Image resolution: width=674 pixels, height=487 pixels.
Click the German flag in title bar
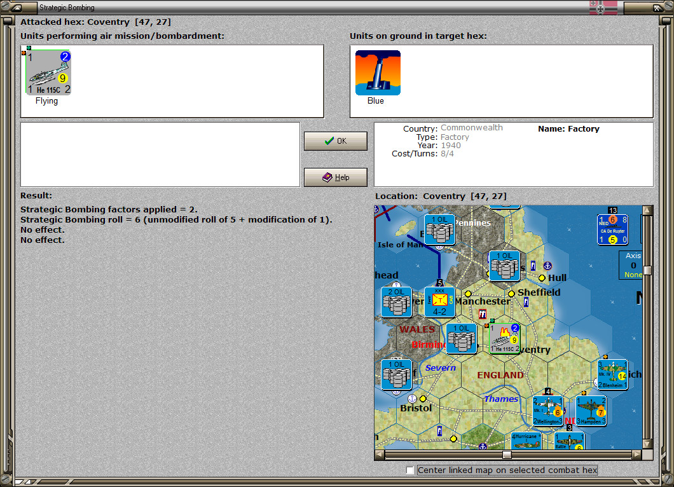tap(603, 7)
